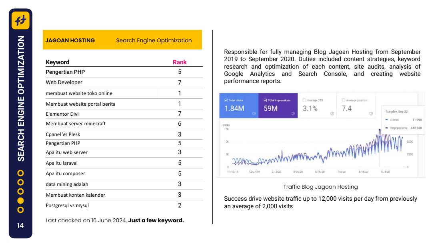Select the 59M total impressions value
This screenshot has width=440, height=247.
coord(270,109)
